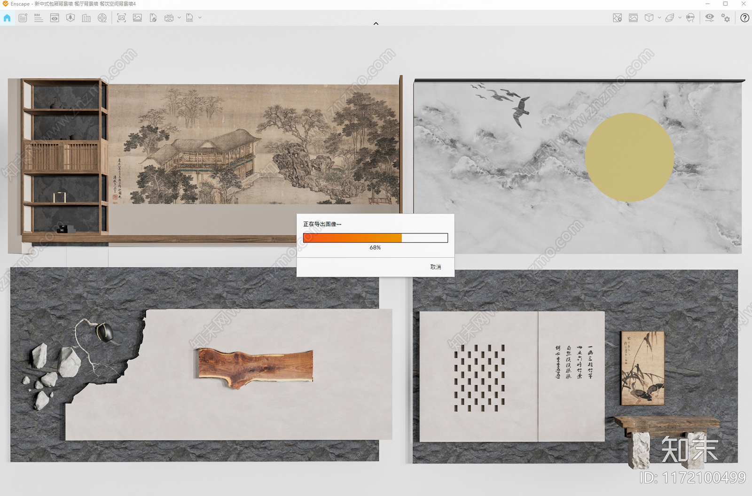Open the visual settings eye icon
Viewport: 752px width, 496px height.
[710, 18]
